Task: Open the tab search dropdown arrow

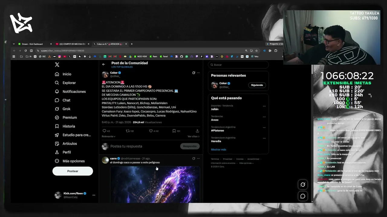Action: pos(14,44)
